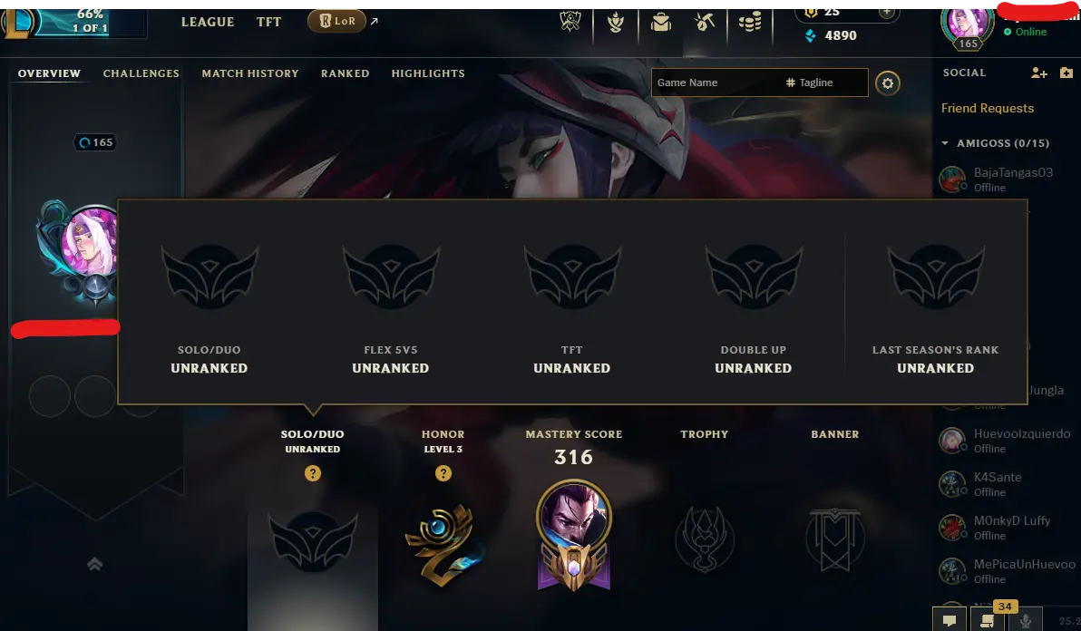Image resolution: width=1081 pixels, height=631 pixels.
Task: Open the Collection backpack icon
Action: coord(660,22)
